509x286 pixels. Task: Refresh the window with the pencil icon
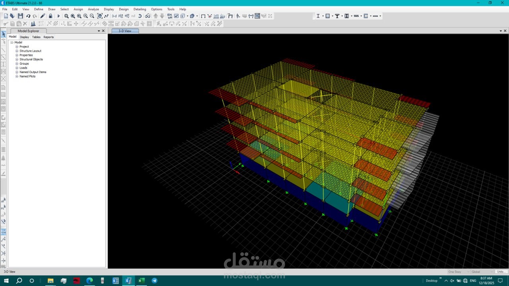[43, 16]
